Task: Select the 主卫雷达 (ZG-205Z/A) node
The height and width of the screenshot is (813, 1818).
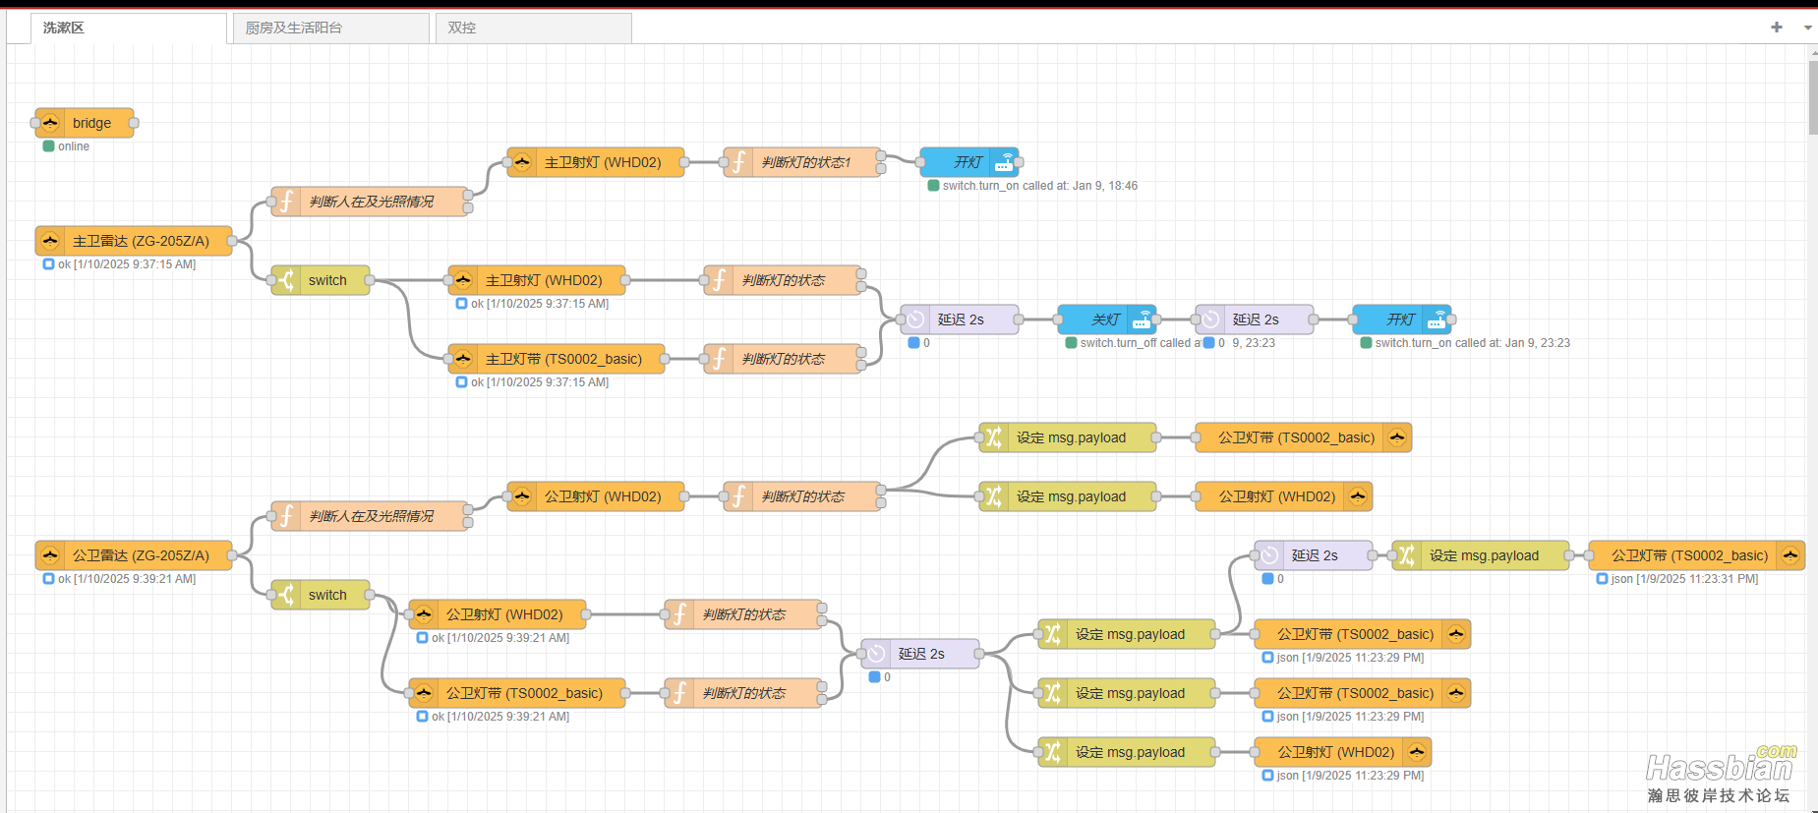Action: point(134,241)
